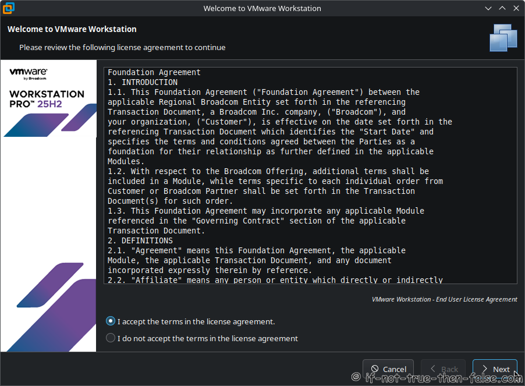525x386 pixels.
Task: Maximize the window with the up chevron
Action: [502, 8]
